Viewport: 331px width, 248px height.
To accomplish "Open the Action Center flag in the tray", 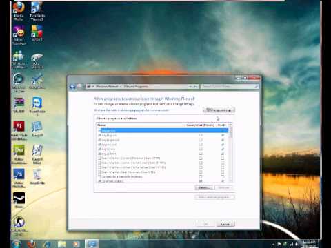I will click(x=279, y=244).
